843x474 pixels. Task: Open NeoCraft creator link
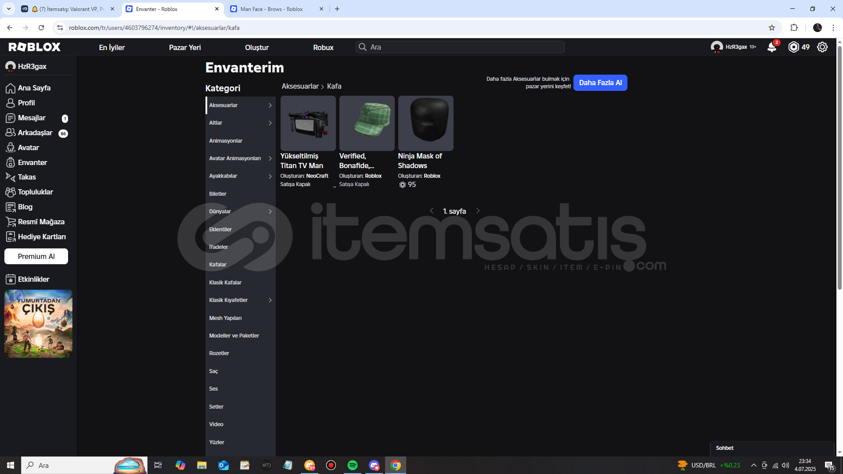(317, 176)
